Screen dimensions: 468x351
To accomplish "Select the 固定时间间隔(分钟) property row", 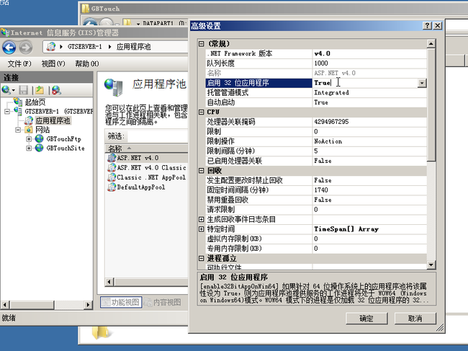I will (316, 190).
